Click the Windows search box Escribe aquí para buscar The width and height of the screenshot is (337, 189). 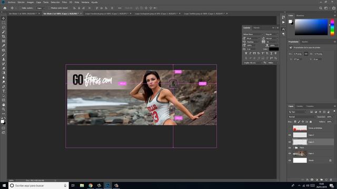coord(38,185)
